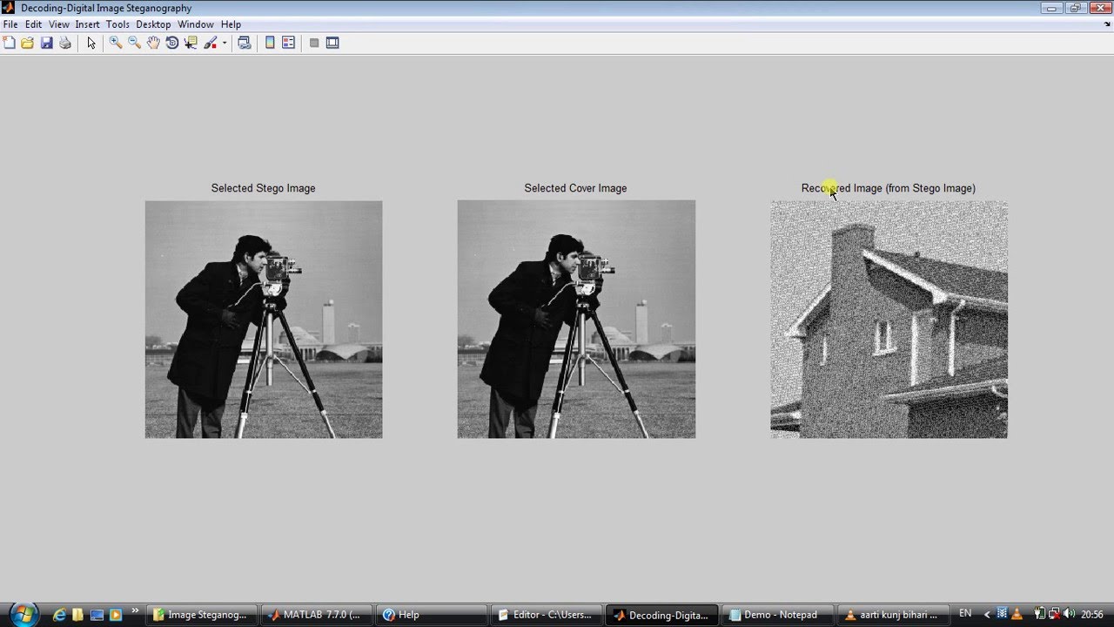Select the Pan hand tool
Image resolution: width=1114 pixels, height=627 pixels.
pyautogui.click(x=153, y=43)
